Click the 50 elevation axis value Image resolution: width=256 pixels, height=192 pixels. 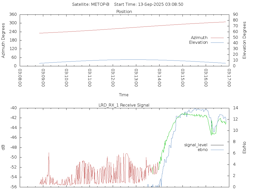tap(235, 37)
